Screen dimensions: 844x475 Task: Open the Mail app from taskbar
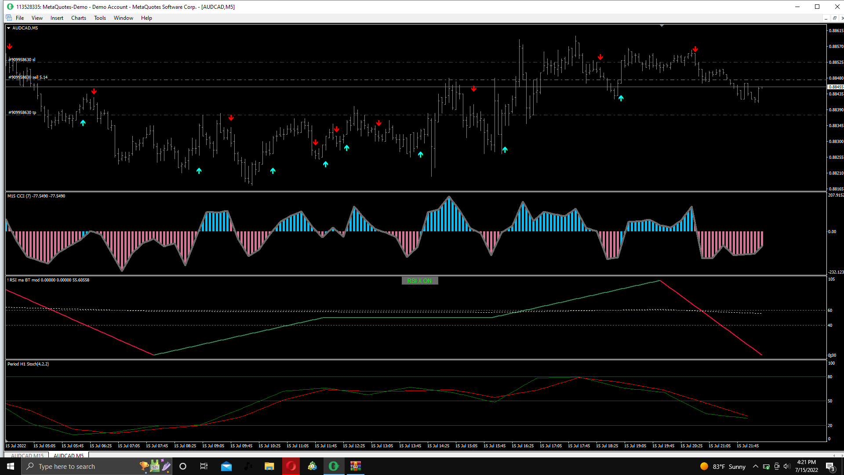[x=226, y=466]
